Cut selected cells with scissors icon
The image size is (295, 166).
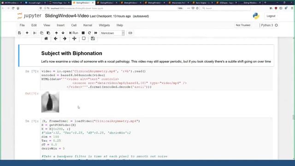(x=35, y=33)
